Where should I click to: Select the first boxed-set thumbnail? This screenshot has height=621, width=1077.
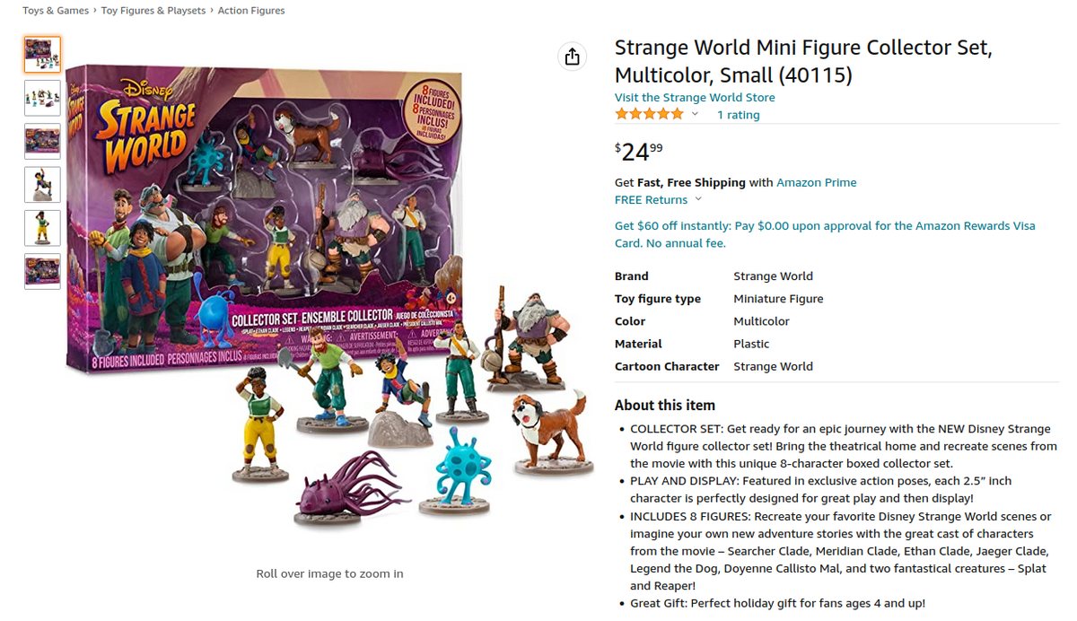[42, 55]
